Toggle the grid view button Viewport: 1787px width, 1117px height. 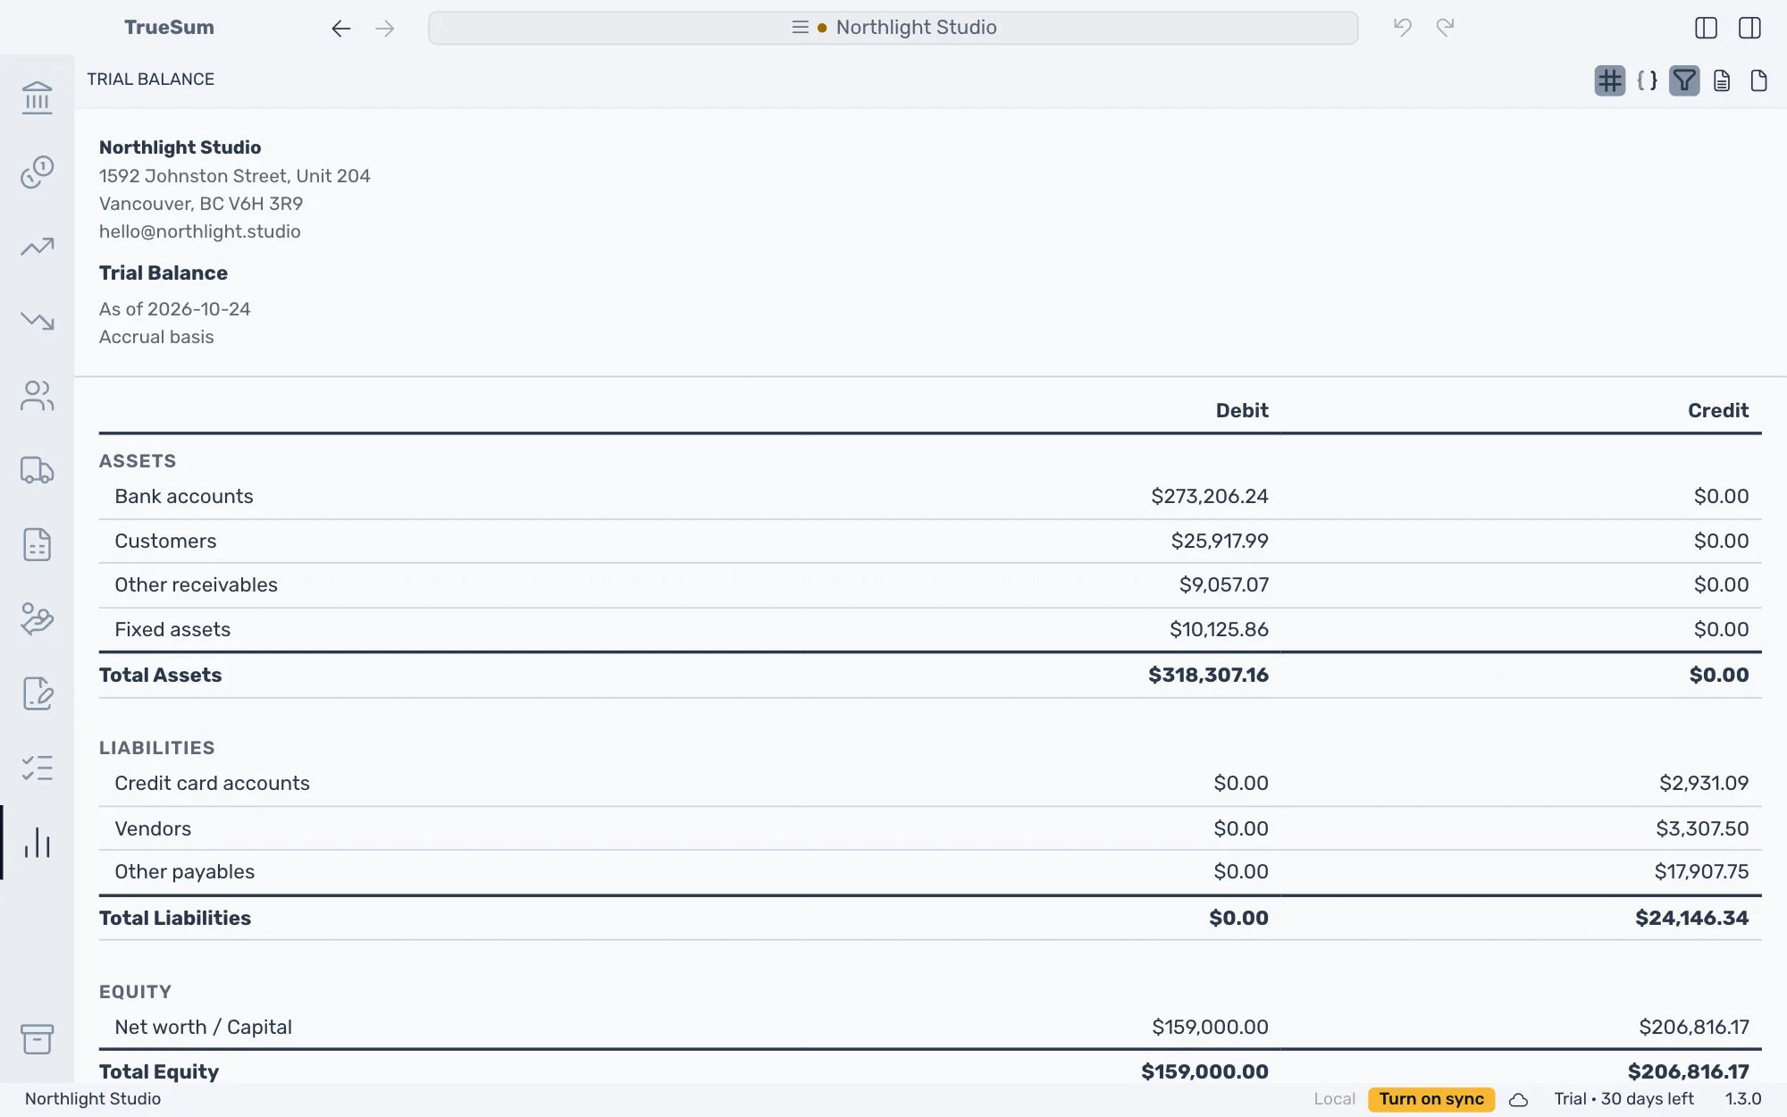coord(1610,80)
